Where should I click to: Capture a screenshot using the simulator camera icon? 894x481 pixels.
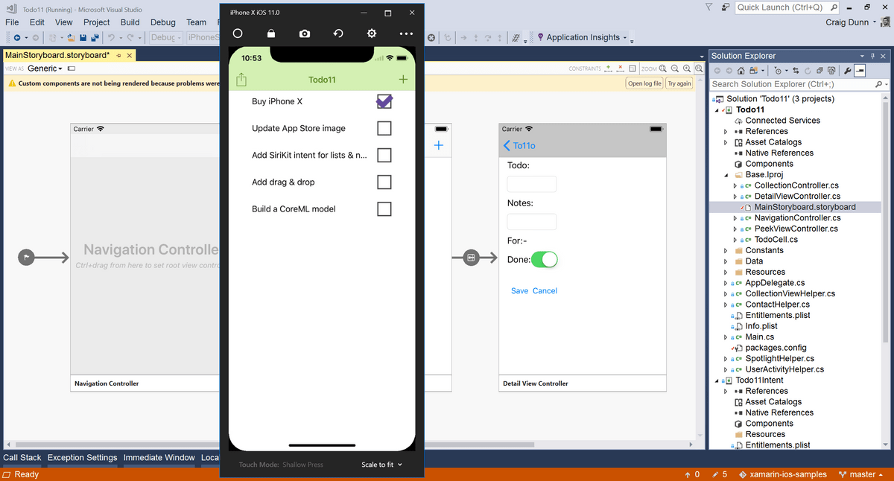coord(305,33)
